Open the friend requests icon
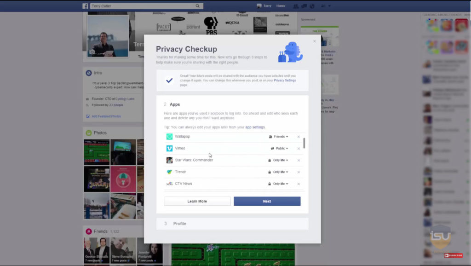 pyautogui.click(x=296, y=6)
